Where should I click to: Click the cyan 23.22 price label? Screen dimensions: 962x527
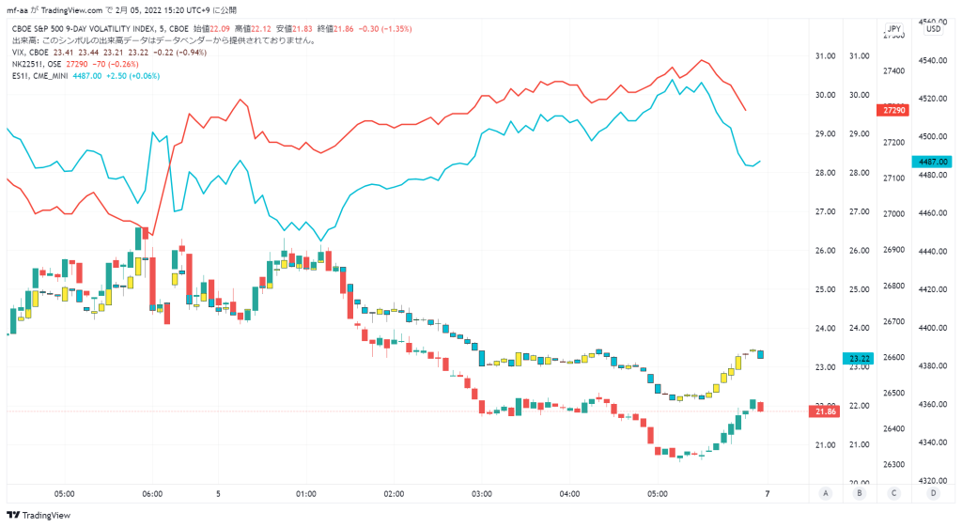[x=859, y=358]
